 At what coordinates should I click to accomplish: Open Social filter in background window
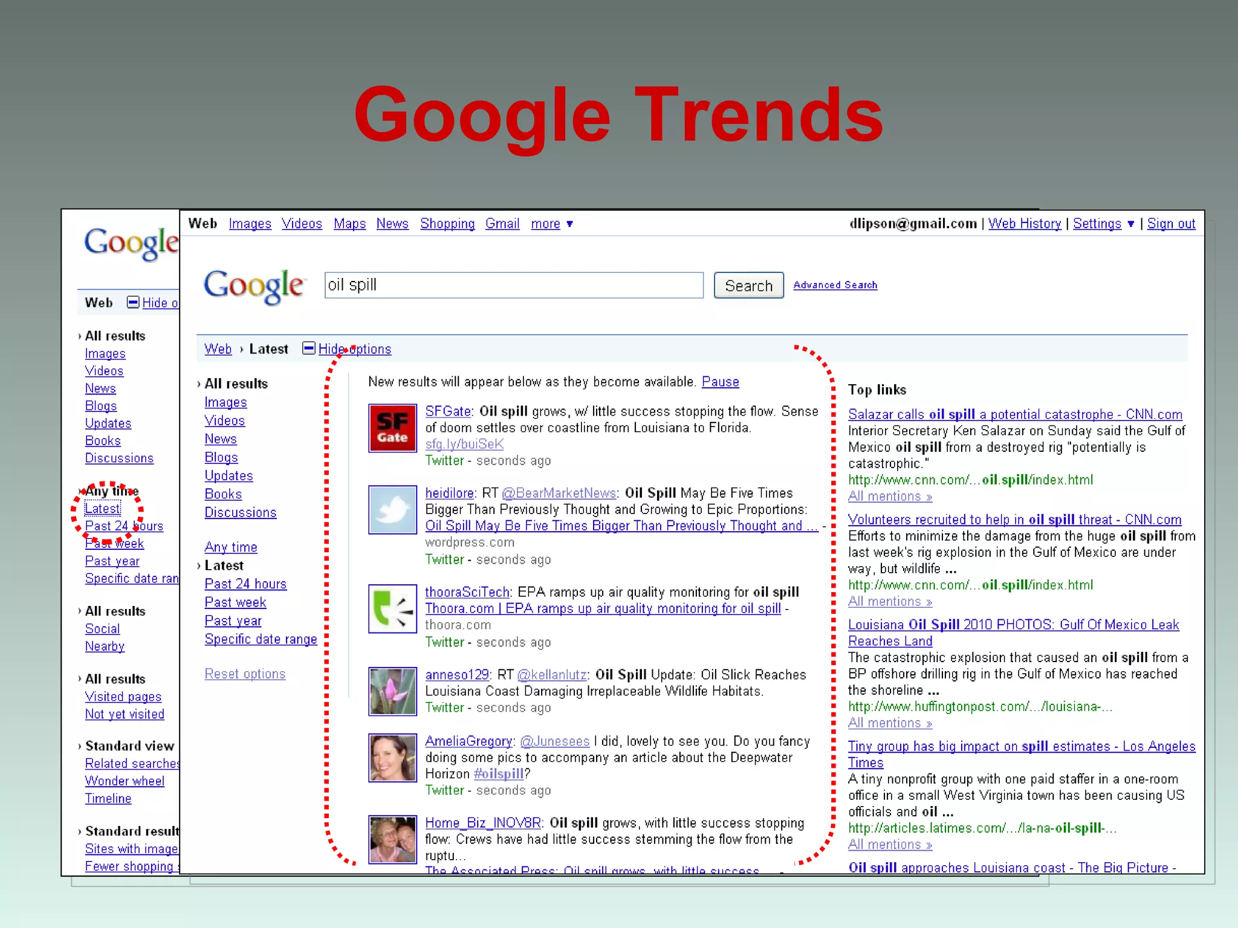pyautogui.click(x=102, y=629)
